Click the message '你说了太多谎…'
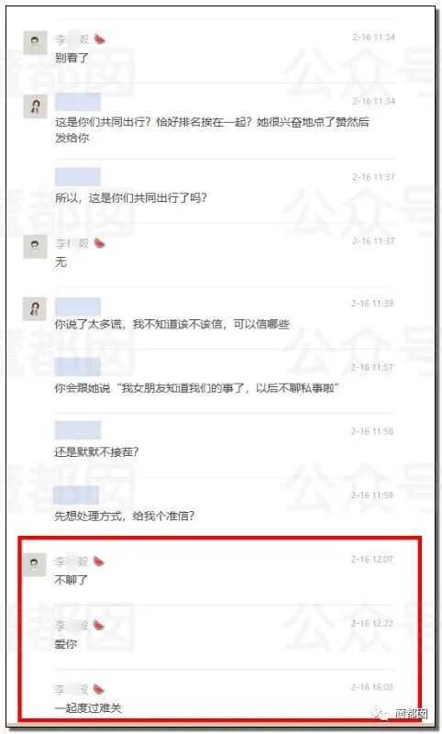 click(172, 324)
